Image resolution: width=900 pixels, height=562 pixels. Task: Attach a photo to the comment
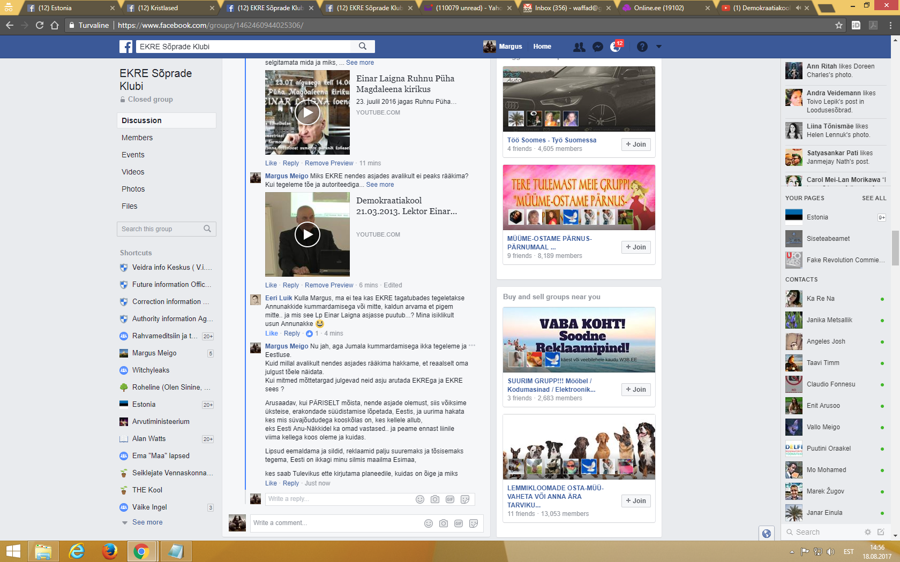click(444, 523)
